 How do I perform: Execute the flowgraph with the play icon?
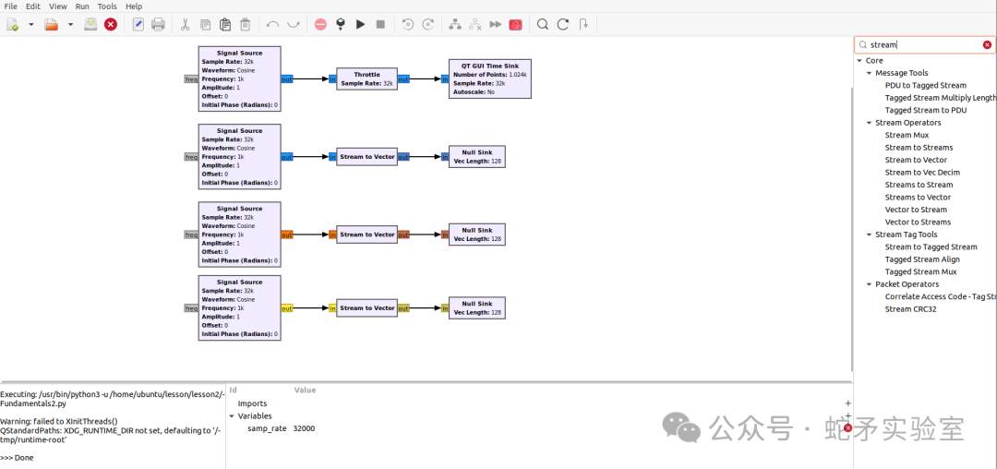(361, 25)
